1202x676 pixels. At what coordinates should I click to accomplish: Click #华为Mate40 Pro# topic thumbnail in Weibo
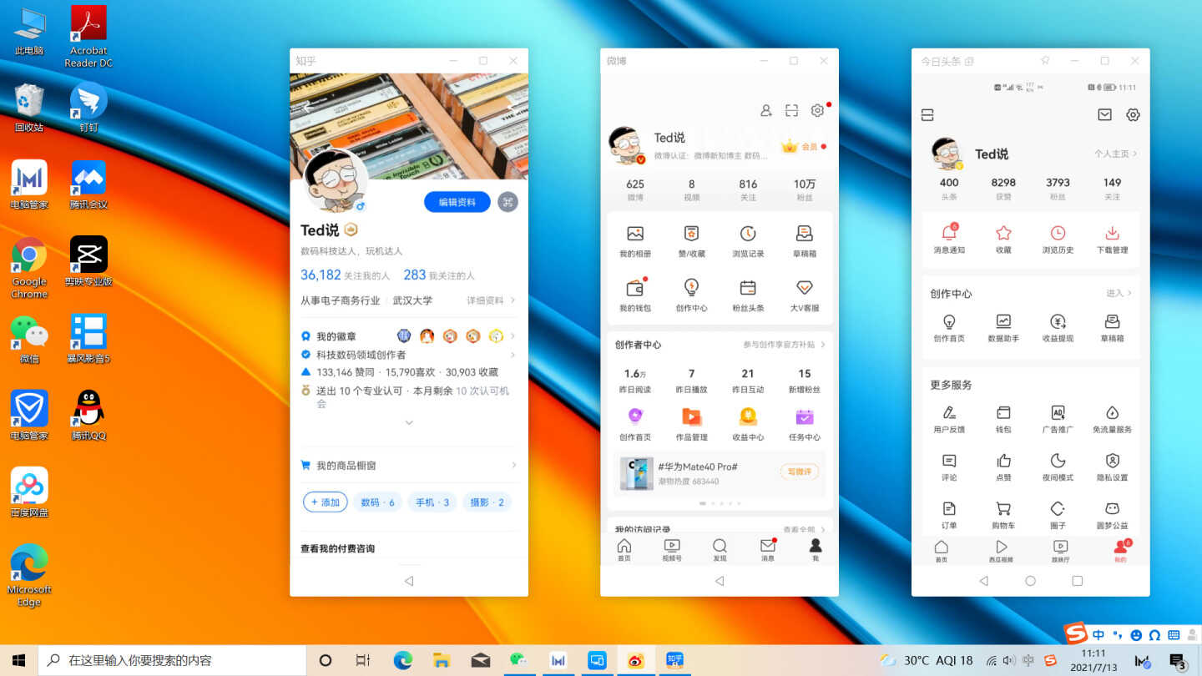pyautogui.click(x=636, y=473)
